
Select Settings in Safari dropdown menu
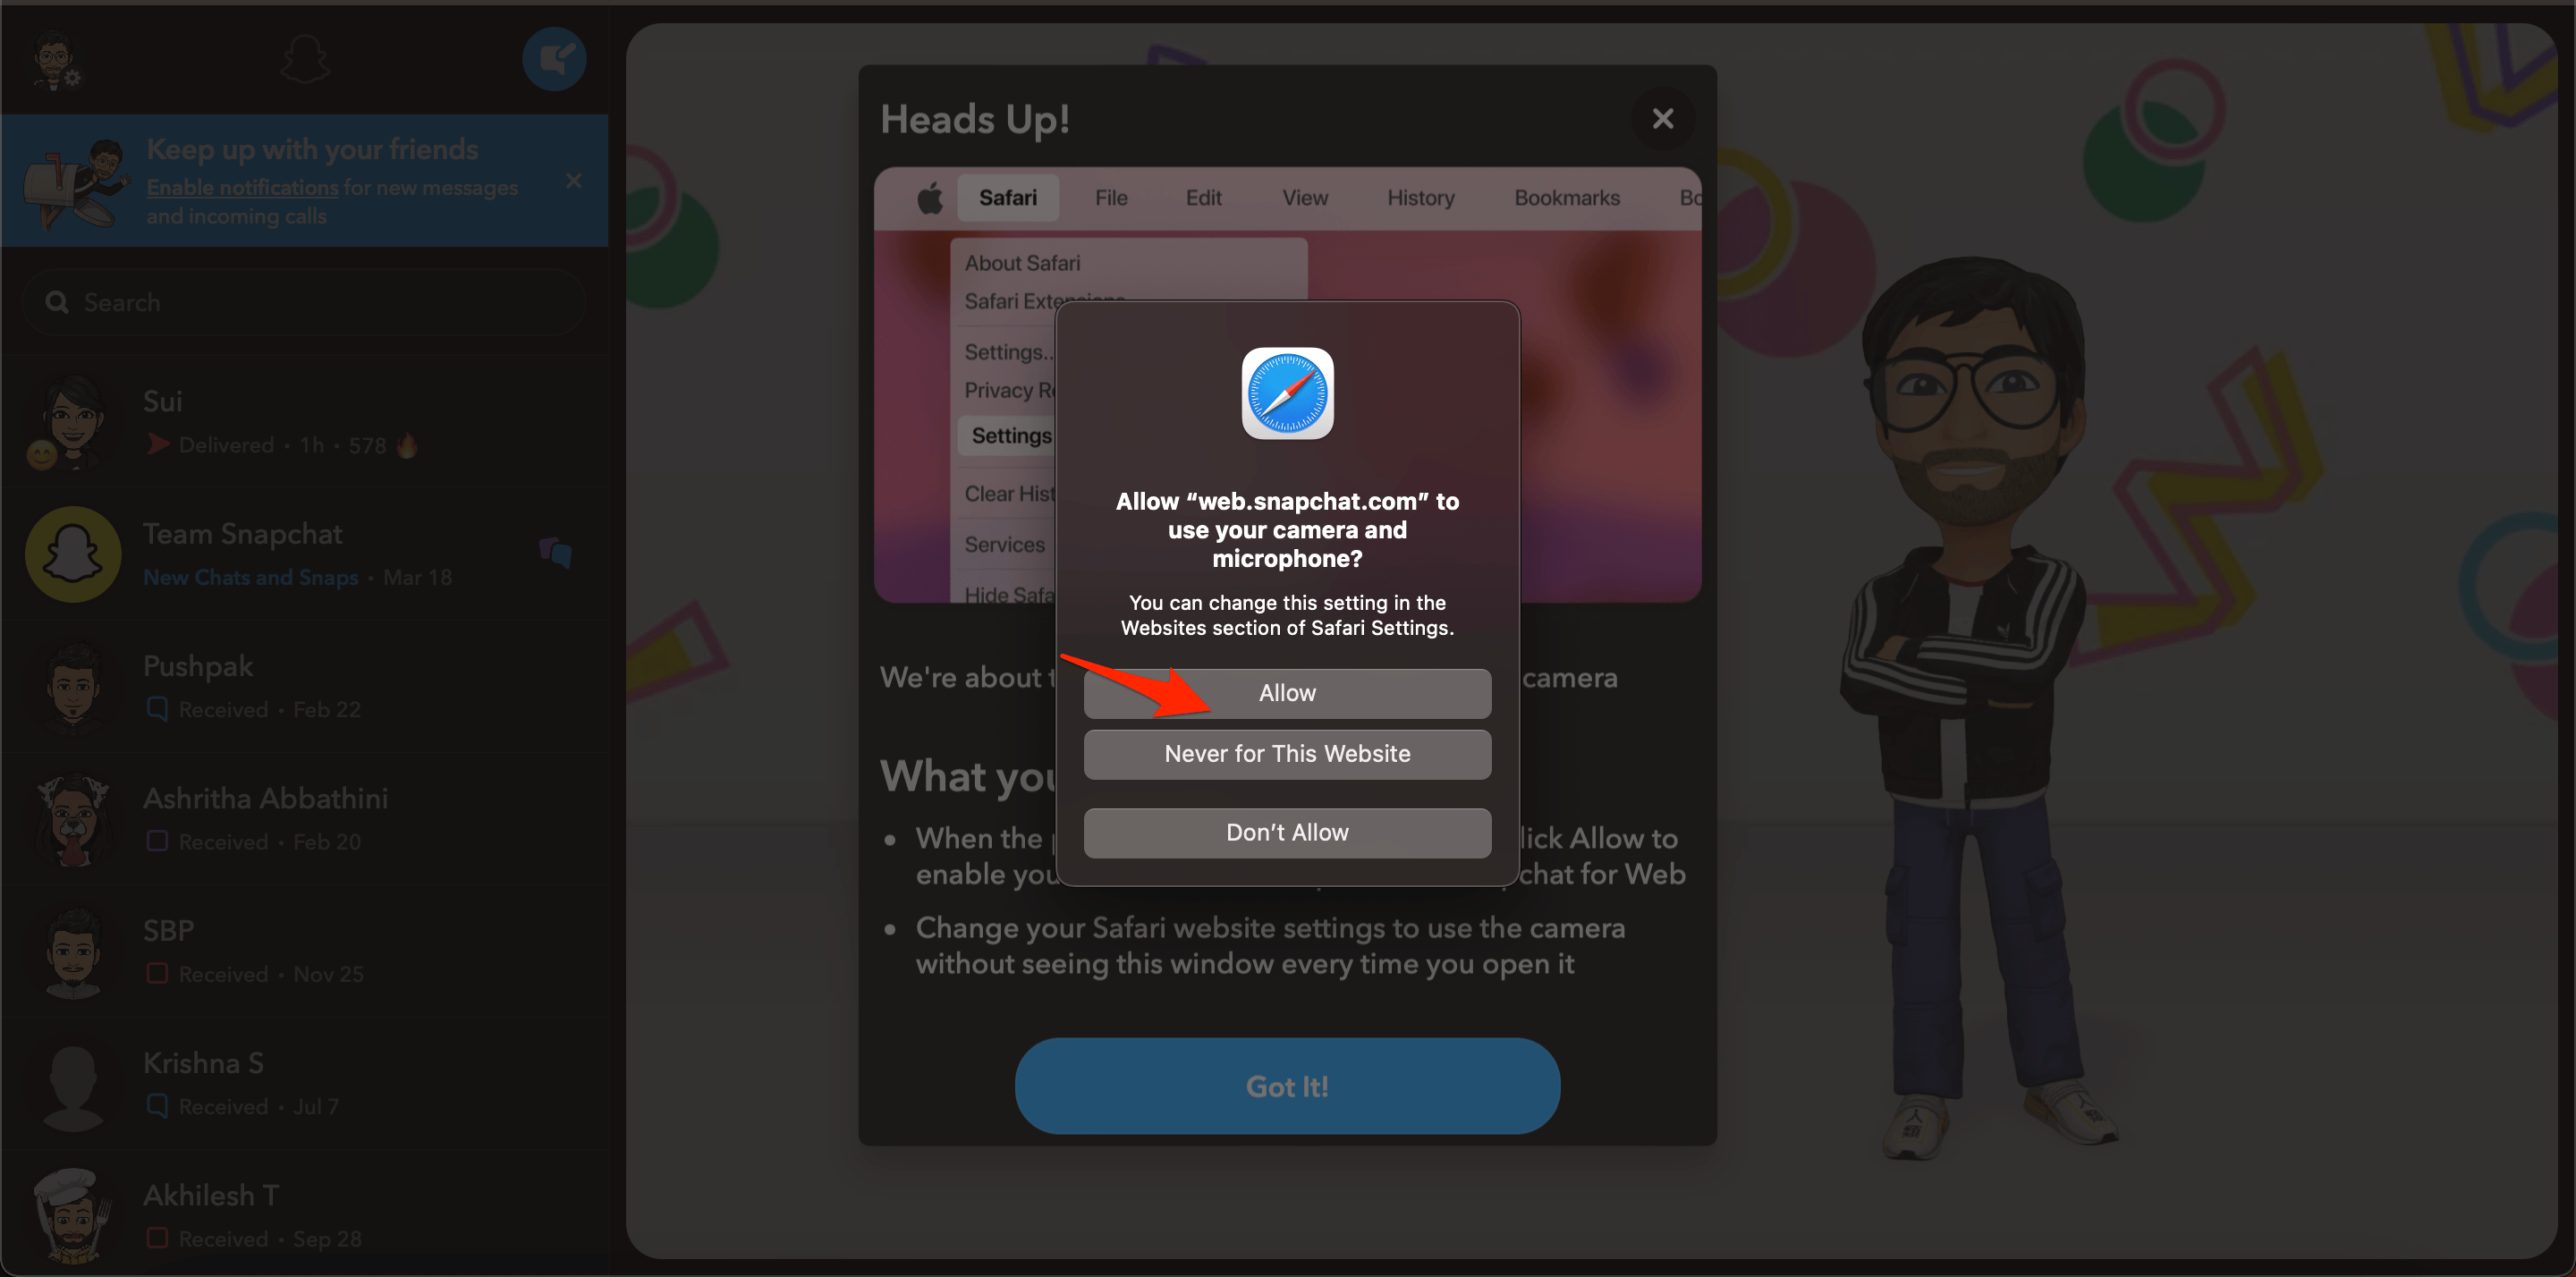pyautogui.click(x=1011, y=436)
